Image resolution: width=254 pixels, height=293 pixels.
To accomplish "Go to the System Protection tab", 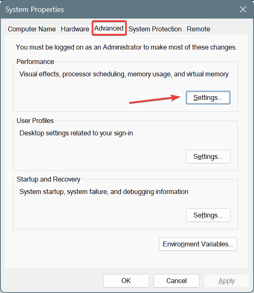I will (x=155, y=29).
